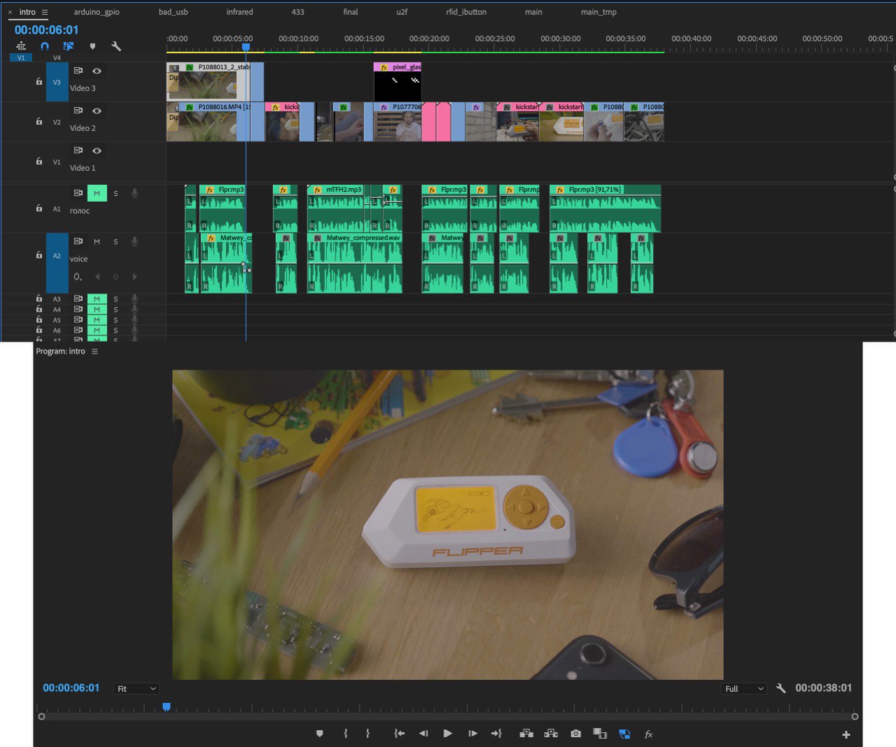
Task: Toggle Snap in Timeline magnet icon
Action: coord(45,46)
